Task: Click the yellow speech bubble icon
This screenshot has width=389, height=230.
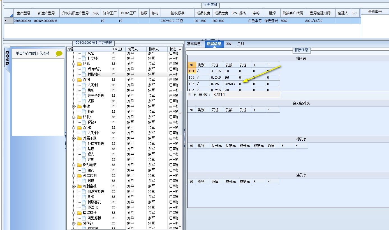Action: (59, 54)
